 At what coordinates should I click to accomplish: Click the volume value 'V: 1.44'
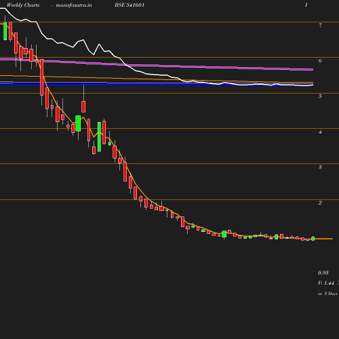(x=326, y=283)
